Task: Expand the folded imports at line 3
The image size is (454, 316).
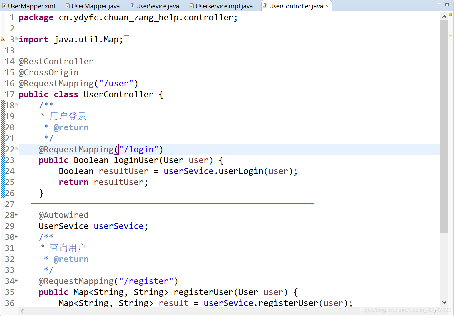Action: click(16, 39)
